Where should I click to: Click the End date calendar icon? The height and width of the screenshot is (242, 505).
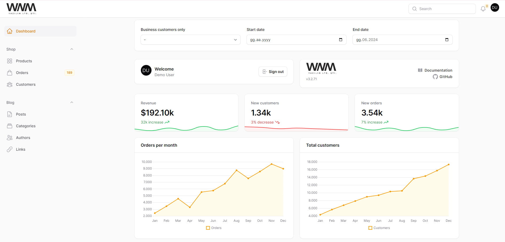447,40
